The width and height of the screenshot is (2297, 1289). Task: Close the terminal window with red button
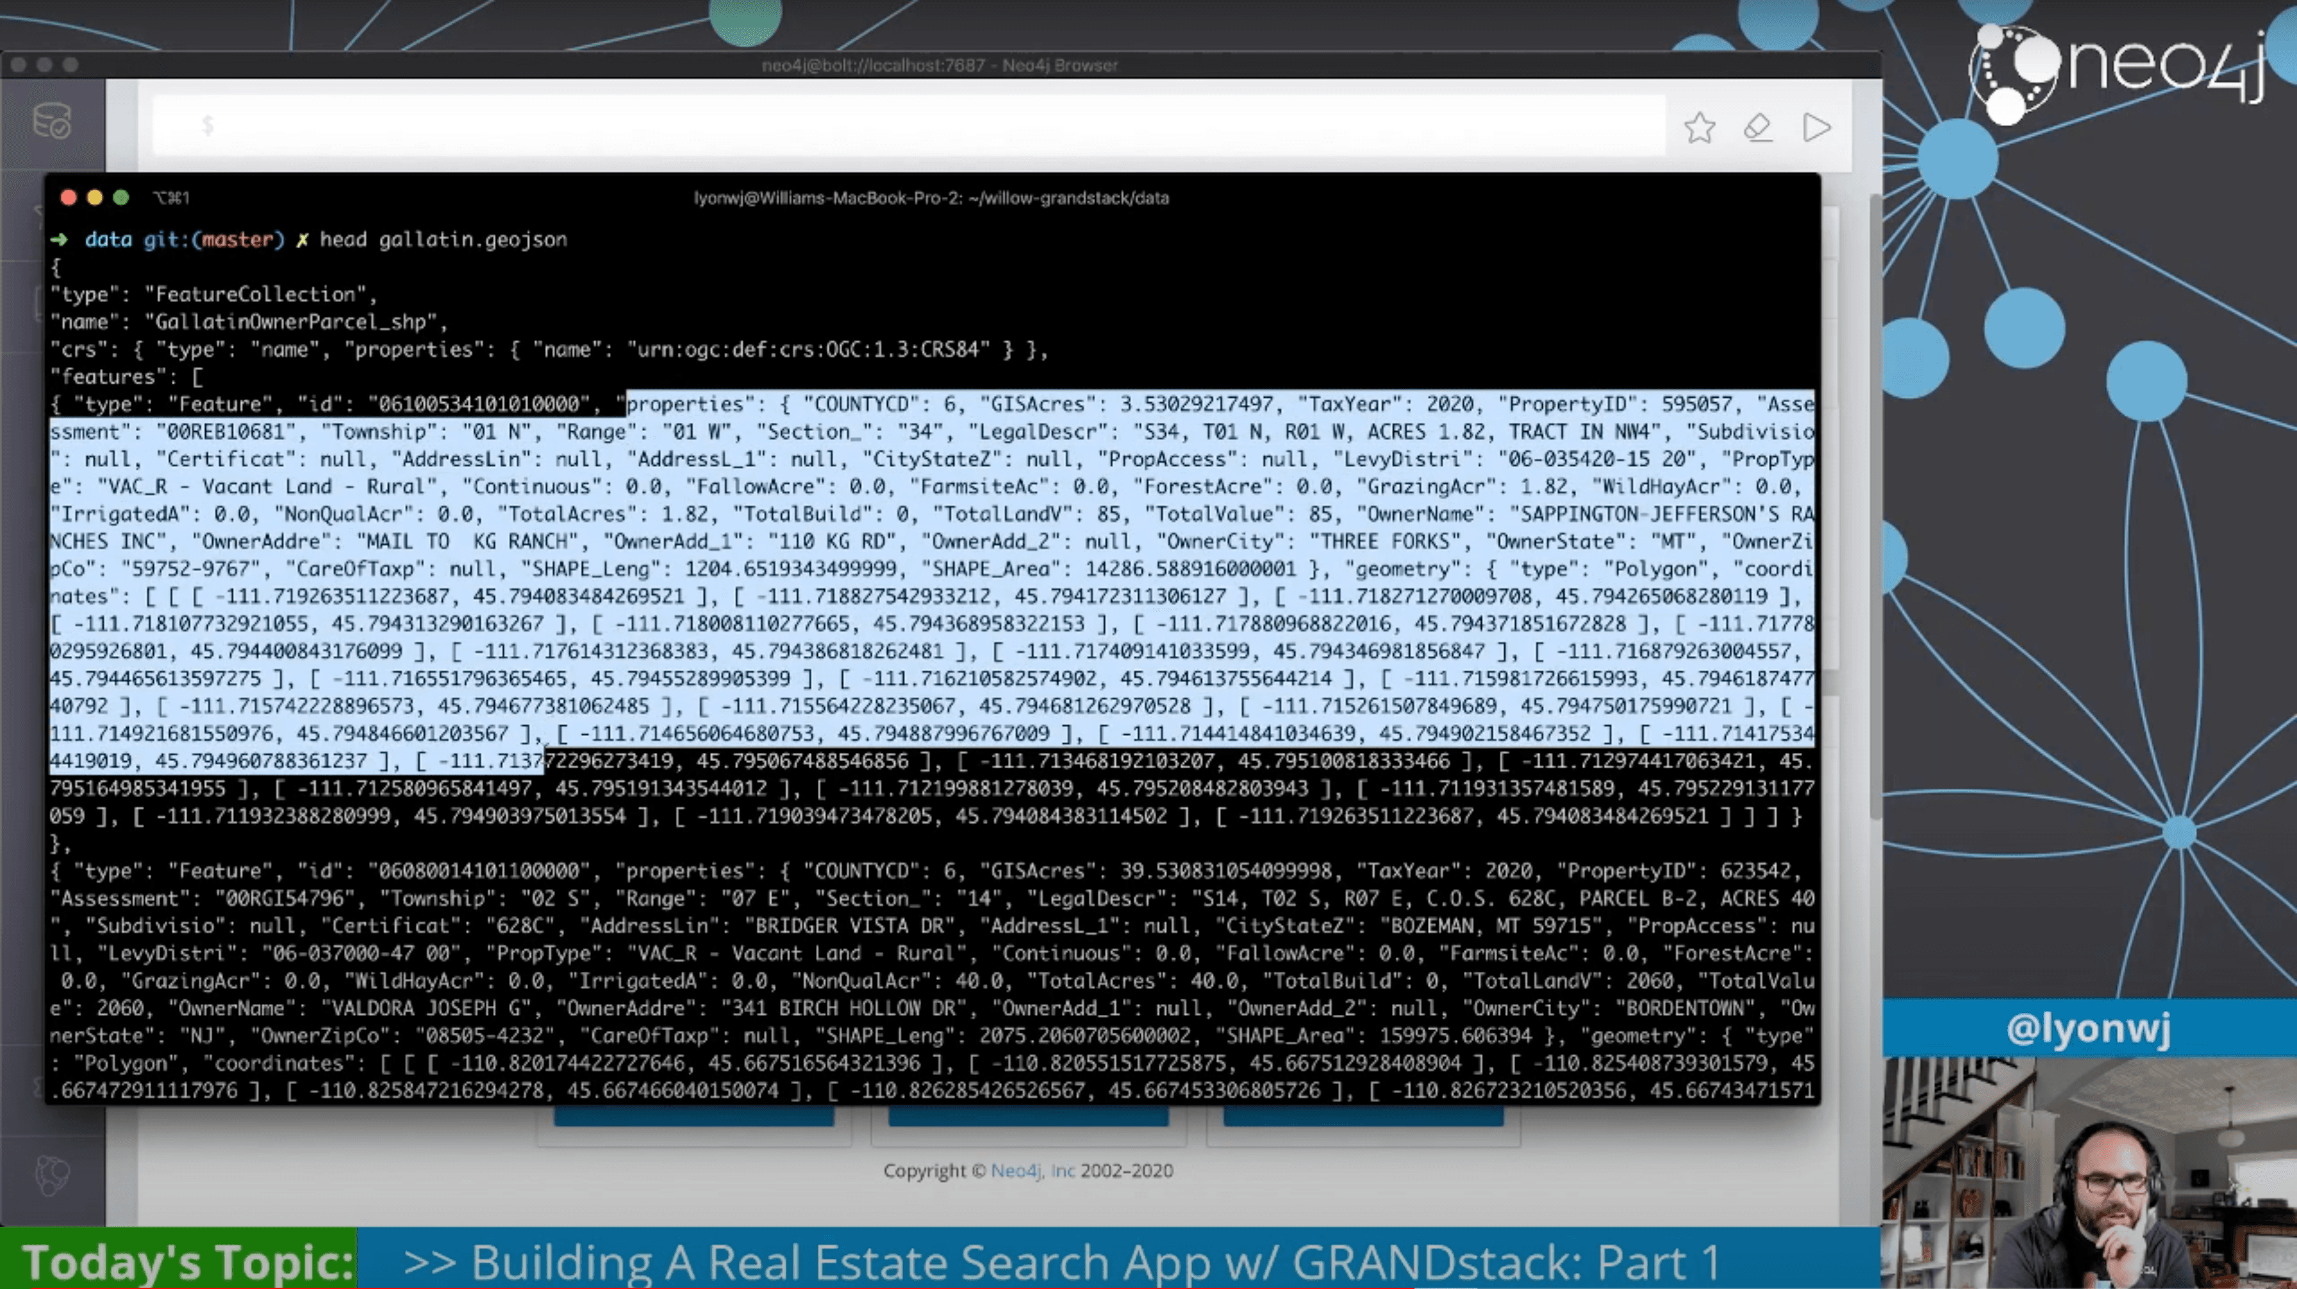coord(69,198)
